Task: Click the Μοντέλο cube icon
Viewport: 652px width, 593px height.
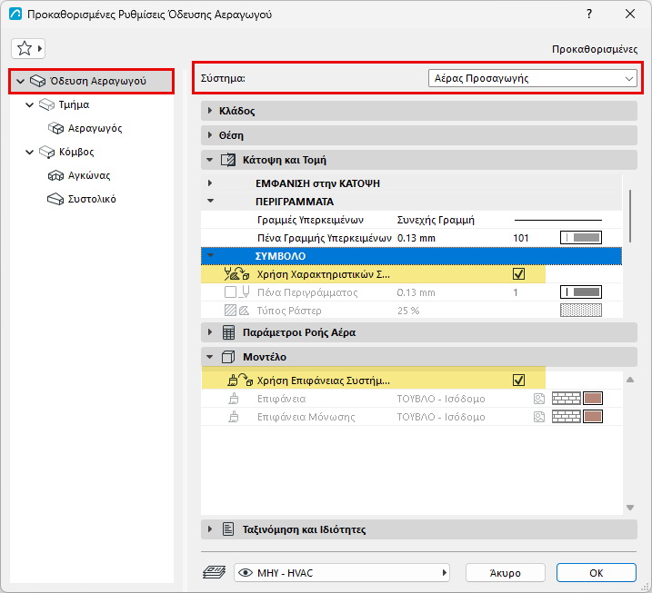Action: pos(228,357)
